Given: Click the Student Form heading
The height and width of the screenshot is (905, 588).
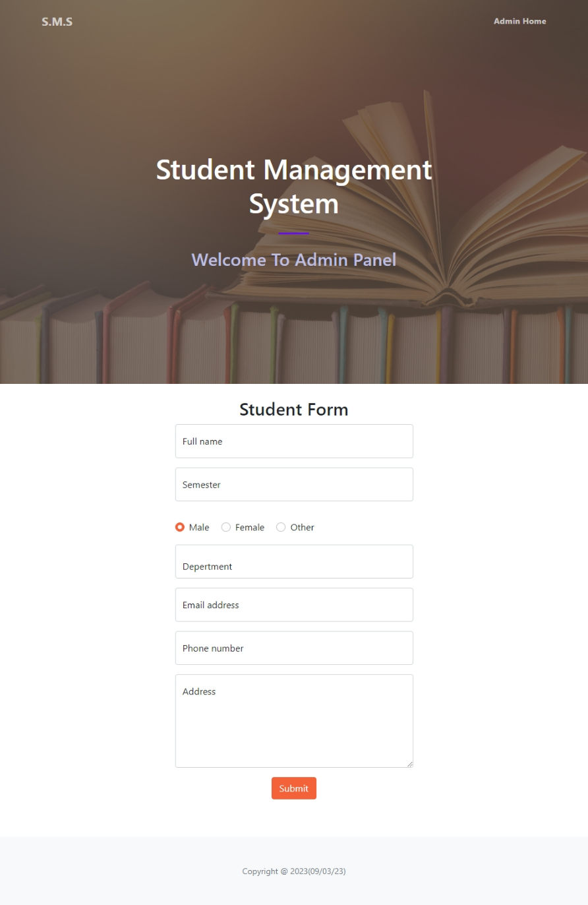Looking at the screenshot, I should 293,410.
